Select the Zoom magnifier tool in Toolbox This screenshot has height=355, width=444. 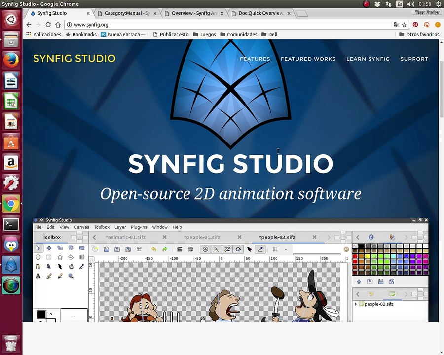click(x=71, y=276)
